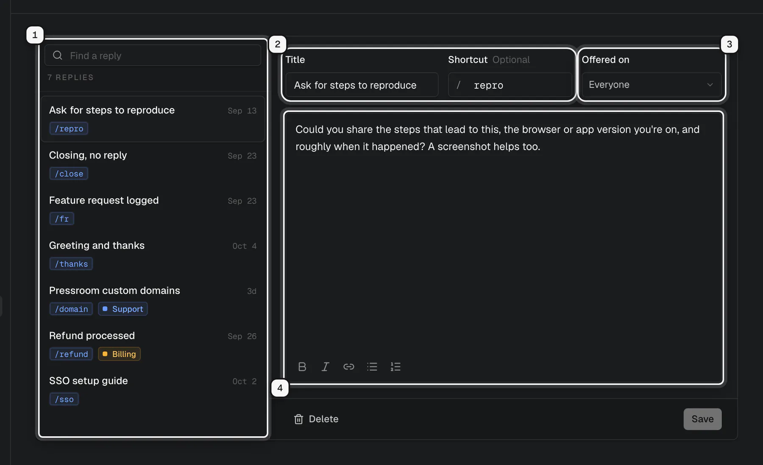Click the Sep 26 date
Image resolution: width=763 pixels, height=465 pixels.
point(242,337)
